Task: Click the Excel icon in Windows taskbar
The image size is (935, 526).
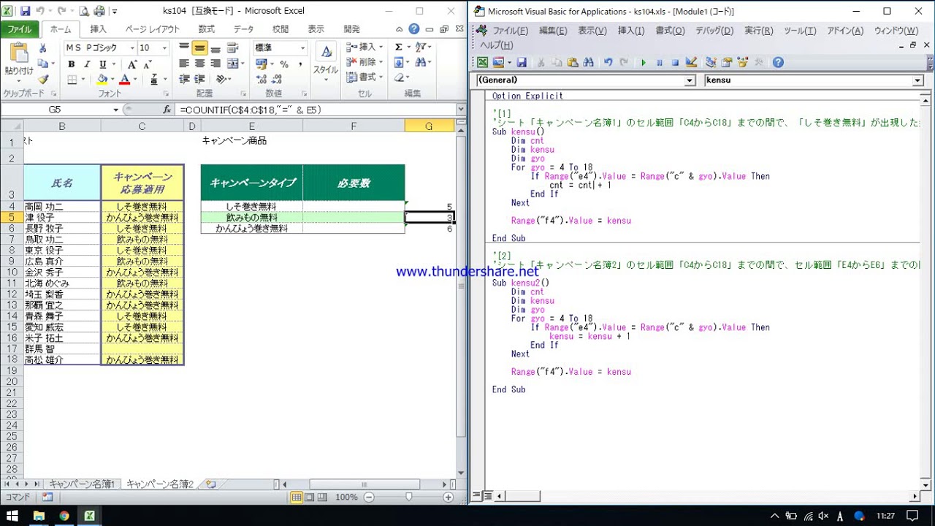Action: tap(89, 516)
